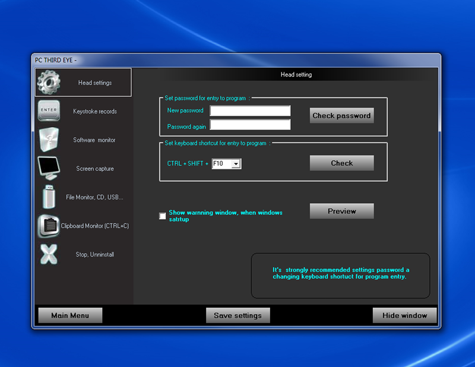The width and height of the screenshot is (475, 367).
Task: Click the Check button for keyboard shortcut
Action: (x=342, y=163)
